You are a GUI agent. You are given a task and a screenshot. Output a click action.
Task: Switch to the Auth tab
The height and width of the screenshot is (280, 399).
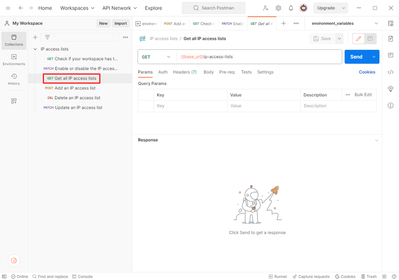(163, 72)
